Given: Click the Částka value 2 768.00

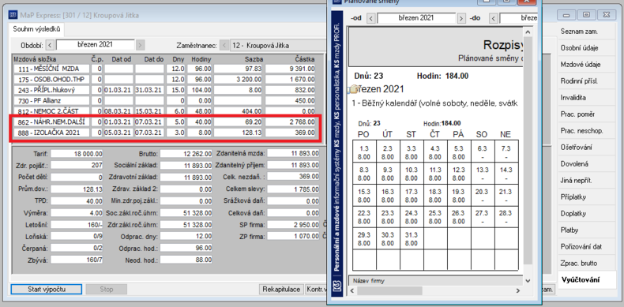Looking at the screenshot, I should pyautogui.click(x=290, y=122).
